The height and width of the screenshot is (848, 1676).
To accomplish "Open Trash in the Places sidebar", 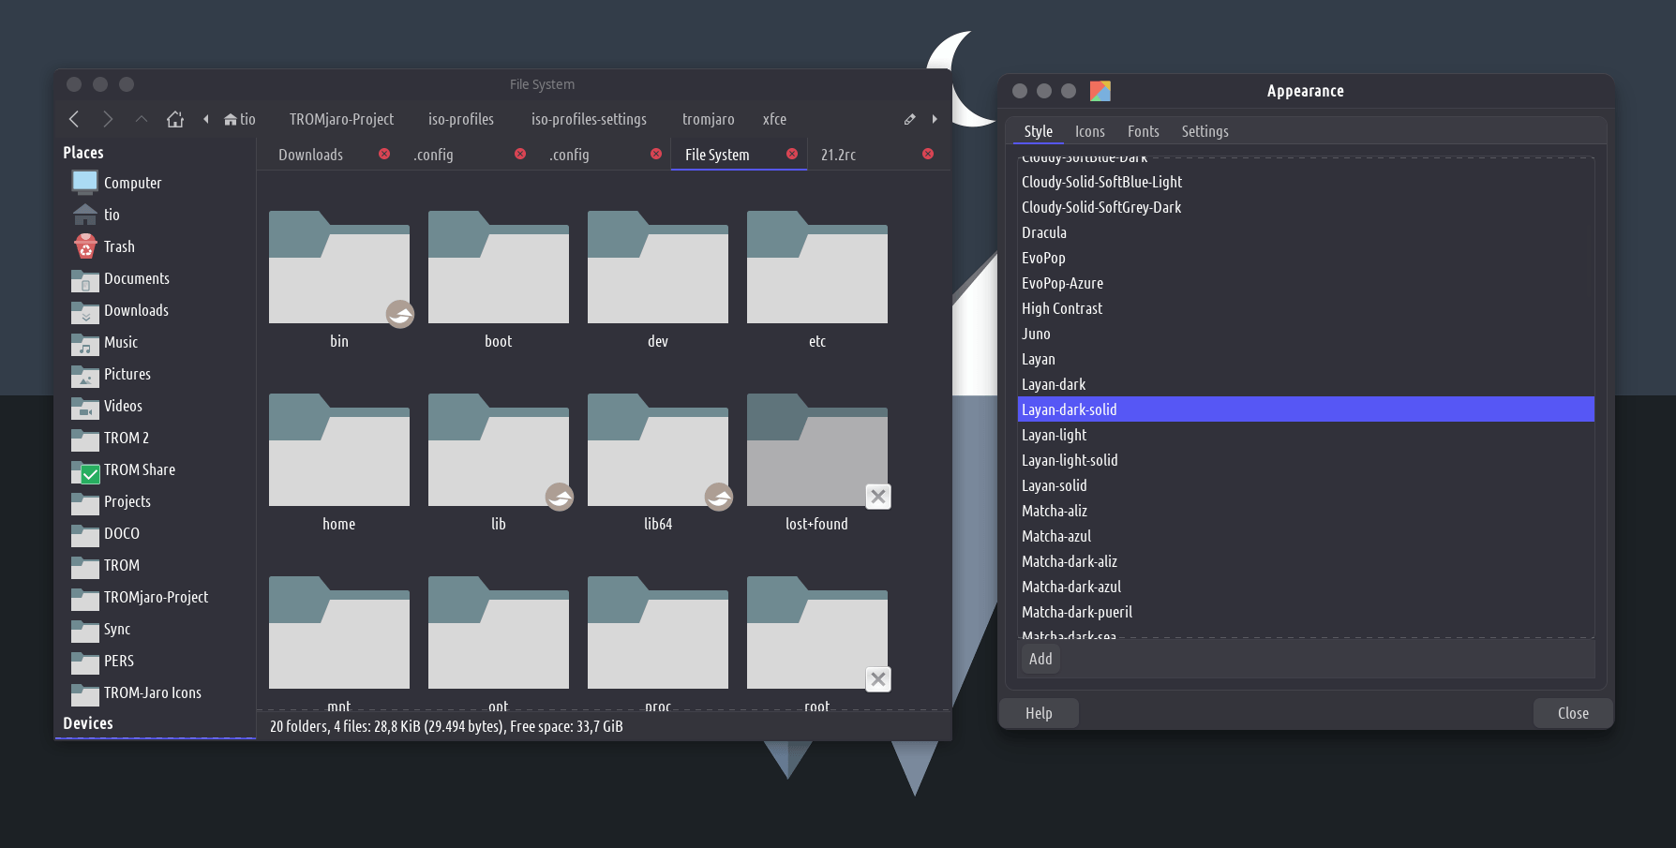I will pos(118,246).
